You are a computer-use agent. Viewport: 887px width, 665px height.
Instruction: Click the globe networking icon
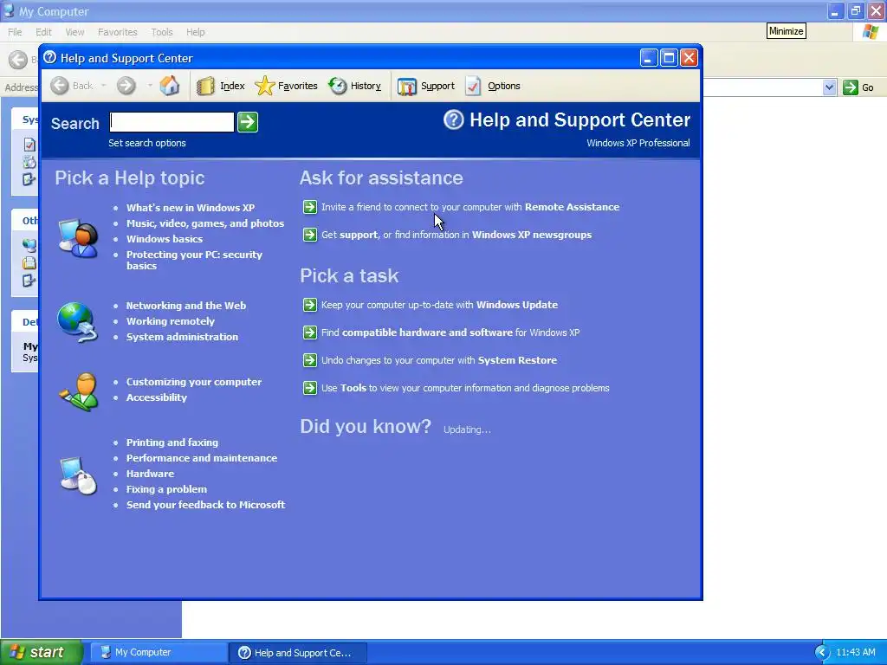77,322
